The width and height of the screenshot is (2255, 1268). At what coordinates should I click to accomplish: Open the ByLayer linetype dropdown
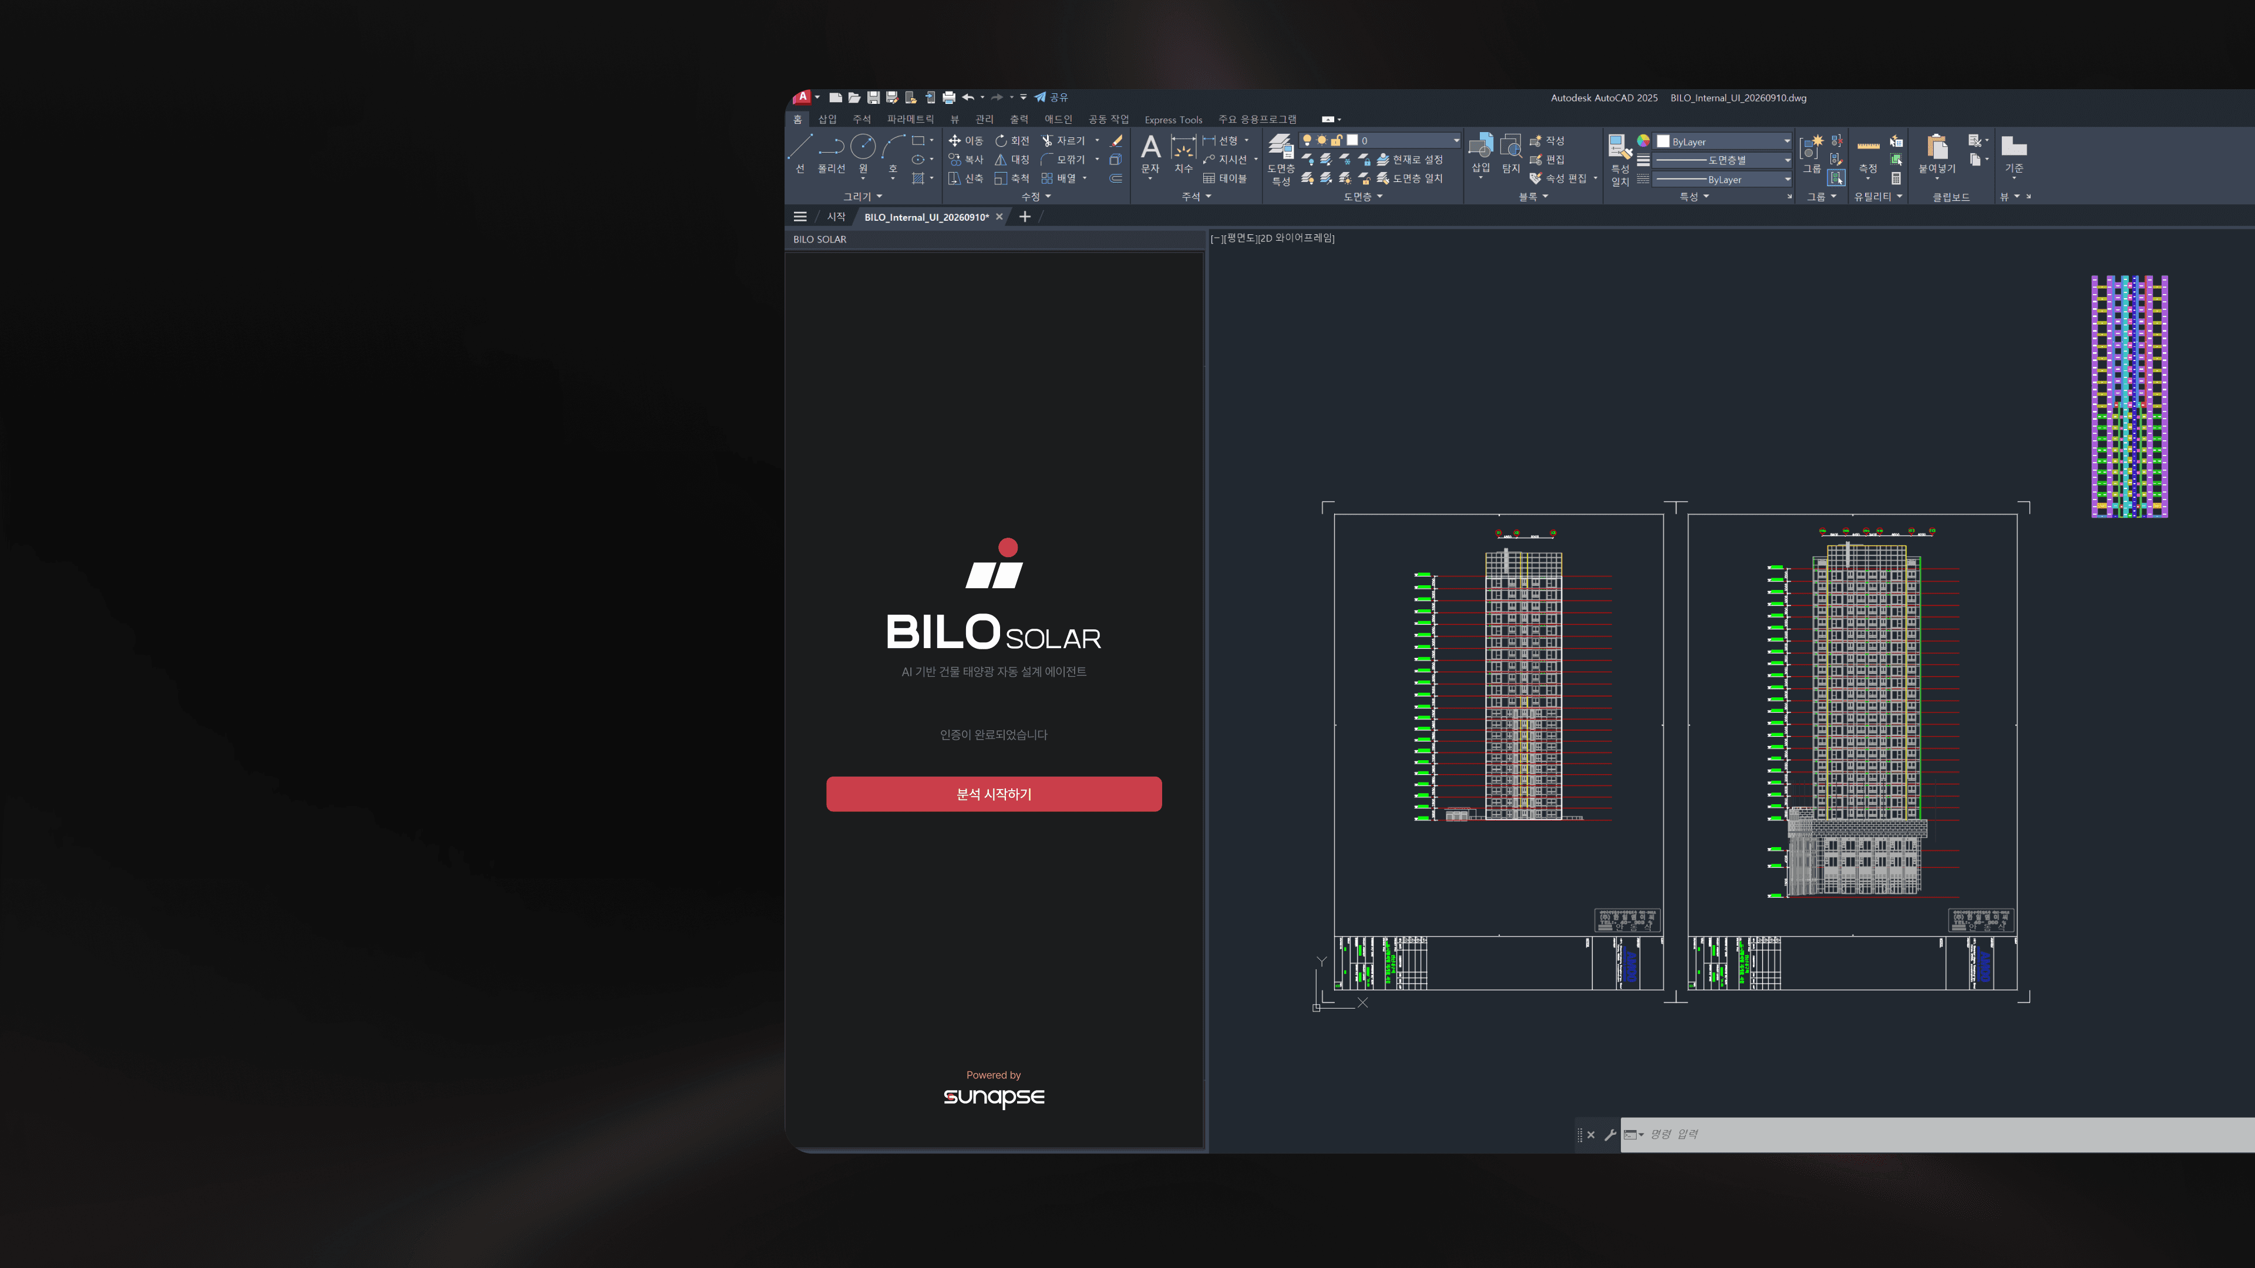tap(1723, 180)
